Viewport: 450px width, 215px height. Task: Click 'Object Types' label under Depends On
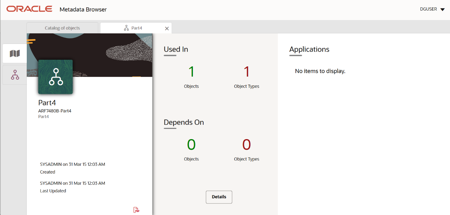[x=246, y=159]
